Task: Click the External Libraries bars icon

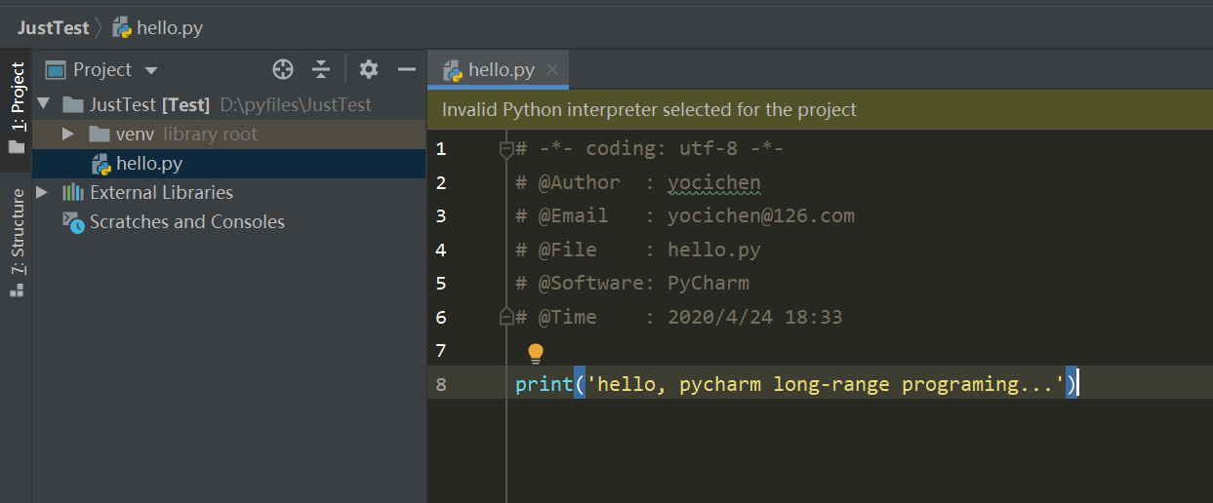Action: point(73,192)
